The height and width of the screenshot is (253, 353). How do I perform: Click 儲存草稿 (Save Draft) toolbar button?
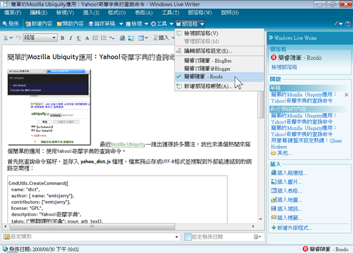coord(101,24)
